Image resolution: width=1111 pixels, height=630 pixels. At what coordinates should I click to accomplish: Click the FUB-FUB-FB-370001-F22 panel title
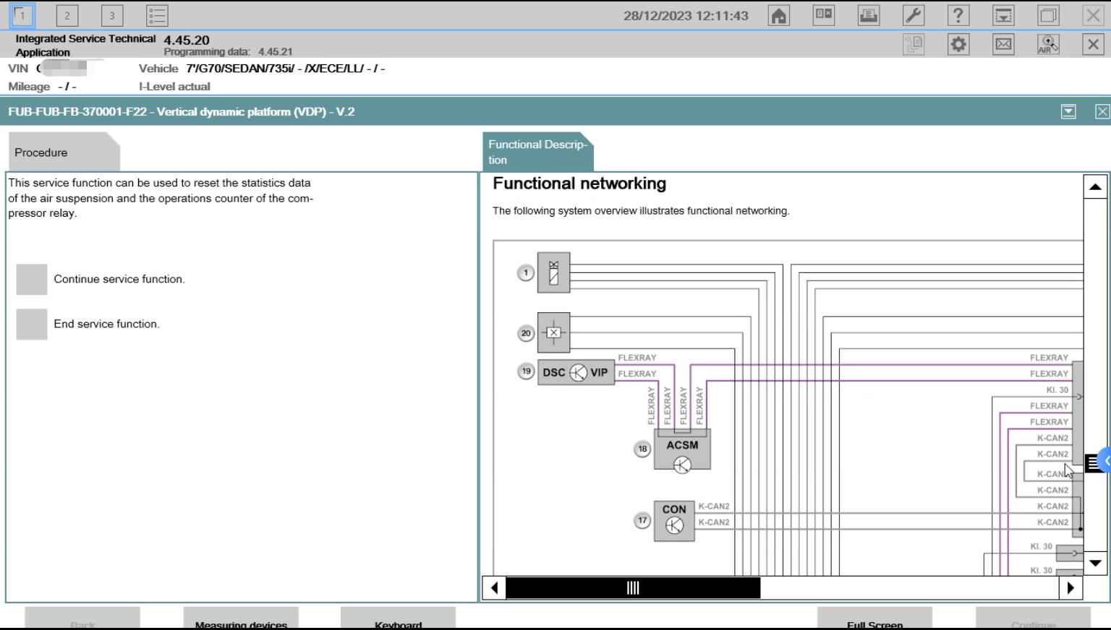coord(181,112)
